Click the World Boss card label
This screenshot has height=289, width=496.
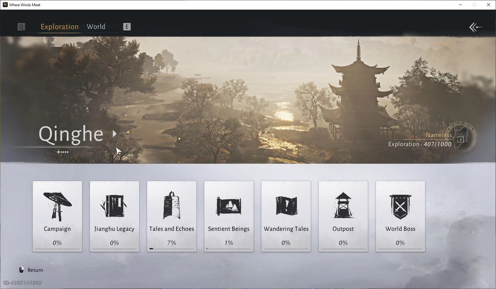(x=400, y=229)
